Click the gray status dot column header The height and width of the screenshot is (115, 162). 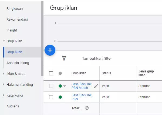tap(60, 73)
